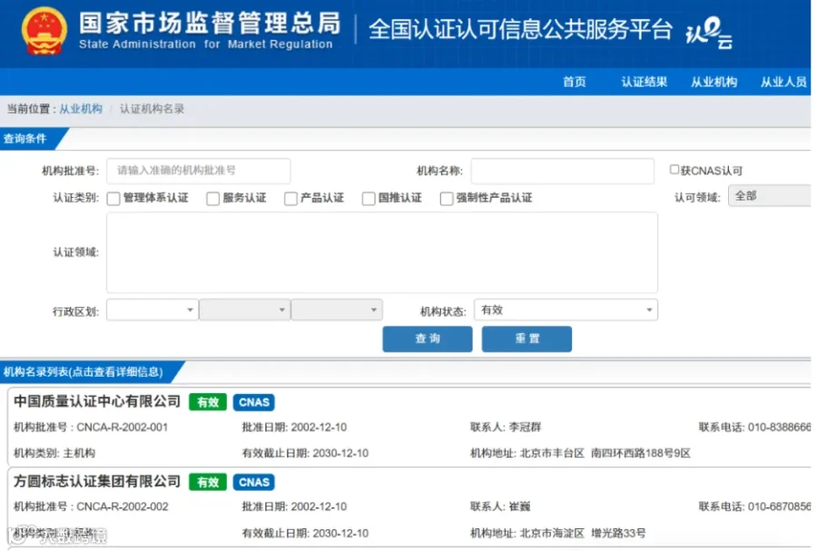Click the 认证机构名录 breadcrumb text
Screen dimensions: 817x551
tap(153, 109)
